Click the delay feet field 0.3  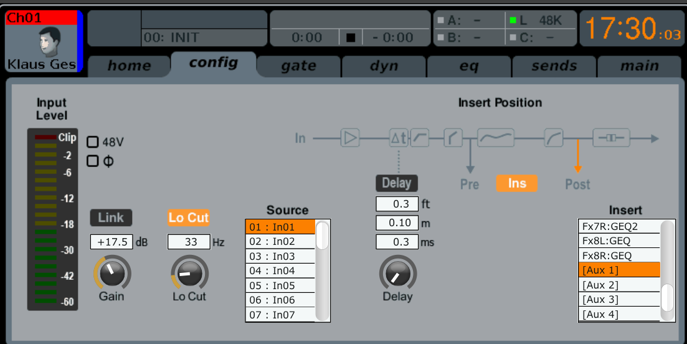point(397,204)
